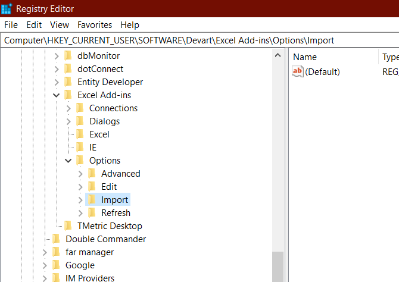Expand the dotConnect key
399x282 pixels.
pyautogui.click(x=57, y=69)
